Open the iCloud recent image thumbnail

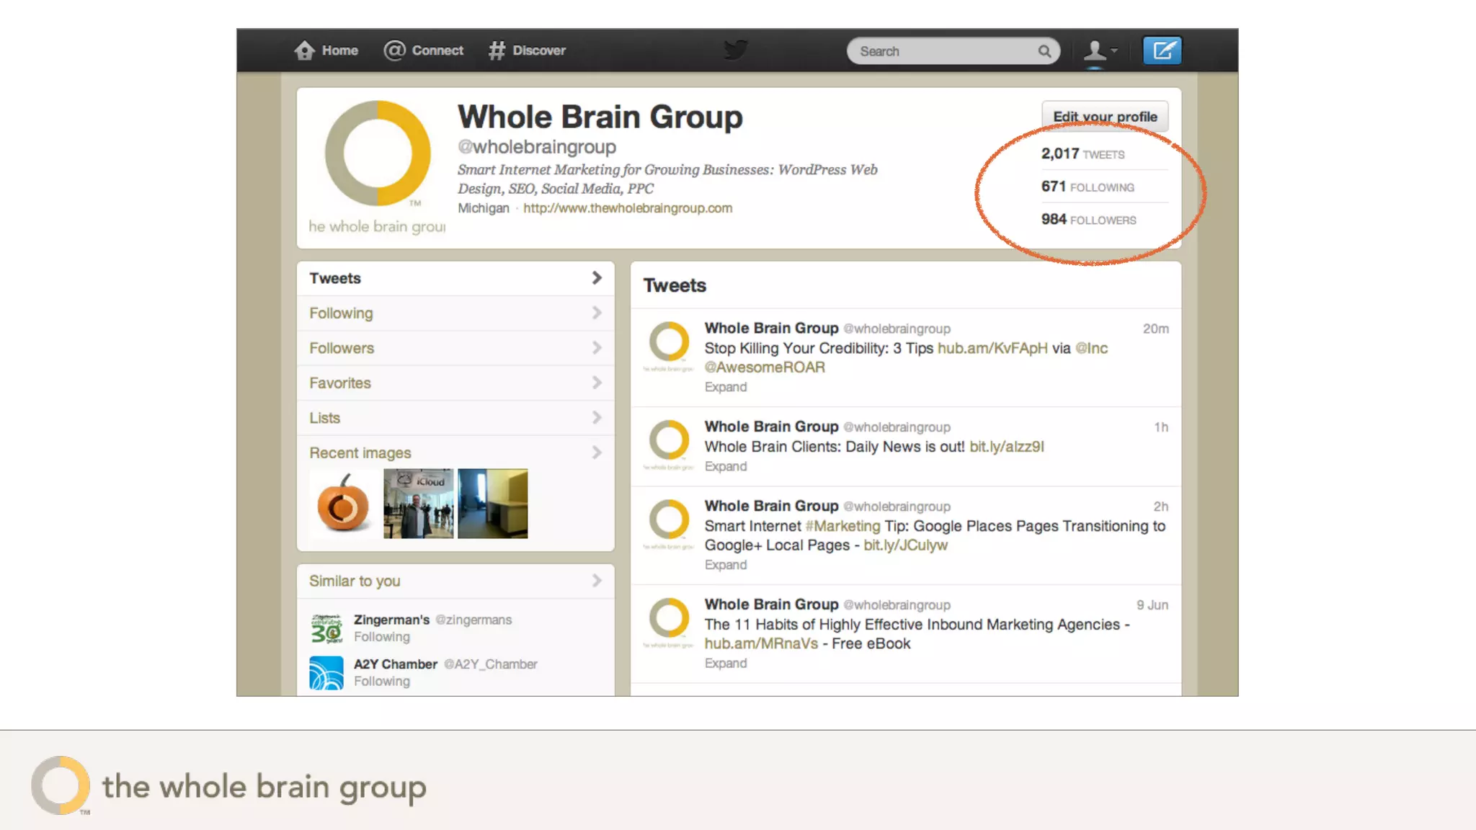pyautogui.click(x=418, y=504)
